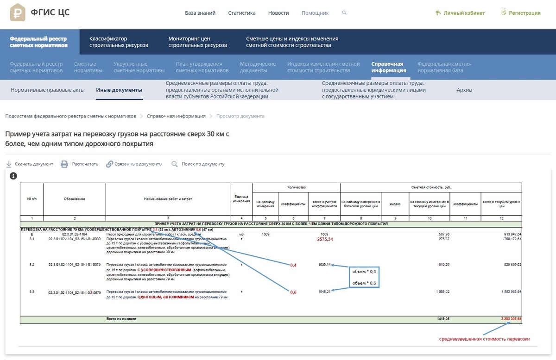Click the Обоснование column header in the table
The width and height of the screenshot is (556, 360).
(75, 199)
